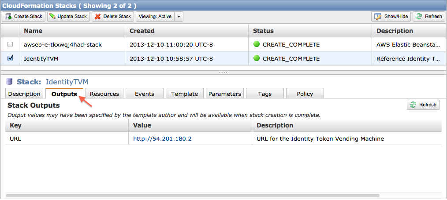This screenshot has width=447, height=200.
Task: Click the Show/Hide columns button
Action: click(x=391, y=16)
